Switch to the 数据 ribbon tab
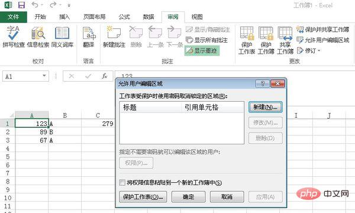This screenshot has width=355, height=213. coord(149,17)
